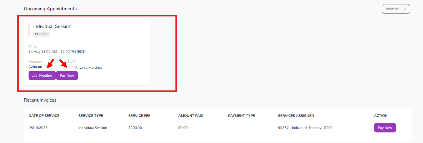
Task: Join the Individual Session meeting
Action: [x=42, y=75]
